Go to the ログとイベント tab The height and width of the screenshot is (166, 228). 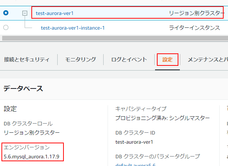(x=129, y=60)
